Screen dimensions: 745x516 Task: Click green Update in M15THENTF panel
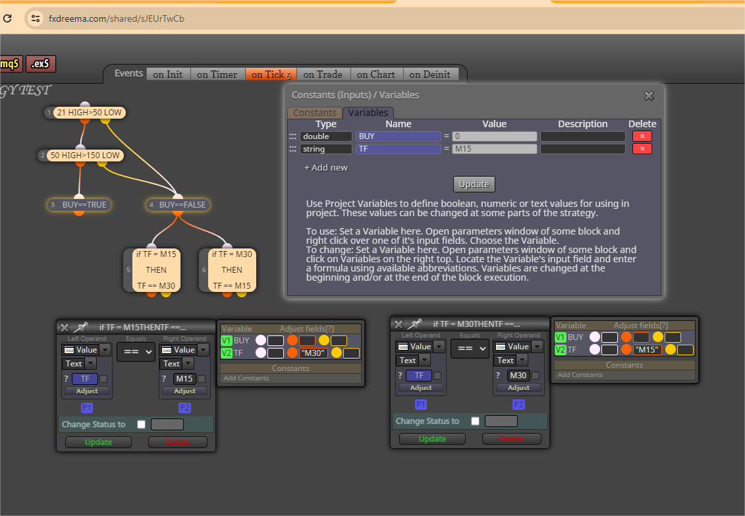[98, 442]
